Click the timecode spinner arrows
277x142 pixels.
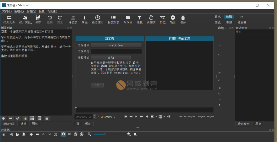tap(94, 117)
